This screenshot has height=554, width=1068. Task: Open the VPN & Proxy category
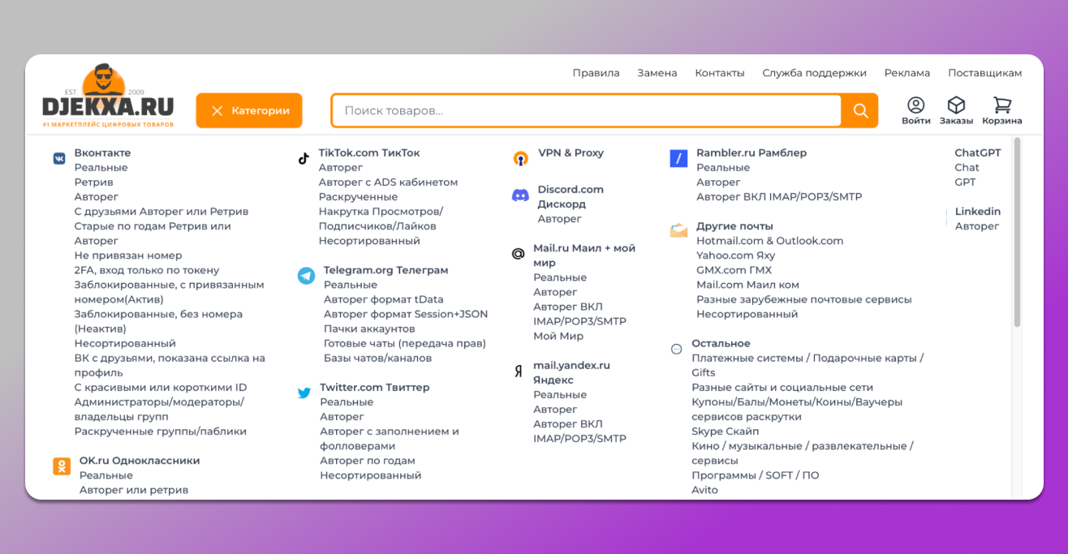(571, 152)
